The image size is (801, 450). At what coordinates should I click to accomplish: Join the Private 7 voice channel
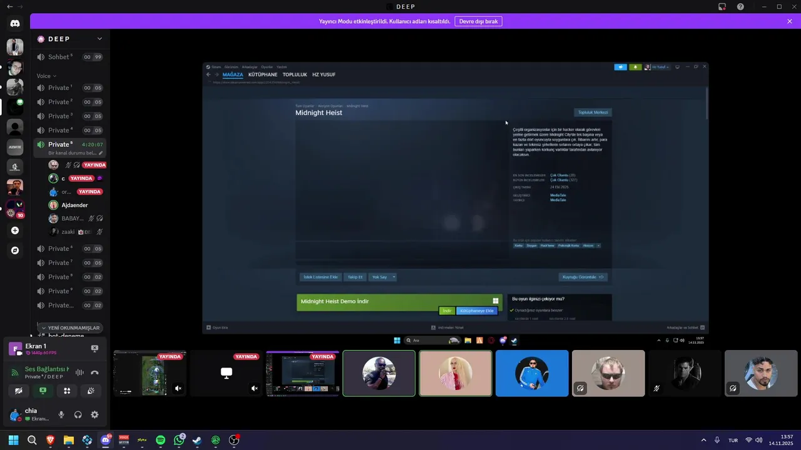point(69,262)
